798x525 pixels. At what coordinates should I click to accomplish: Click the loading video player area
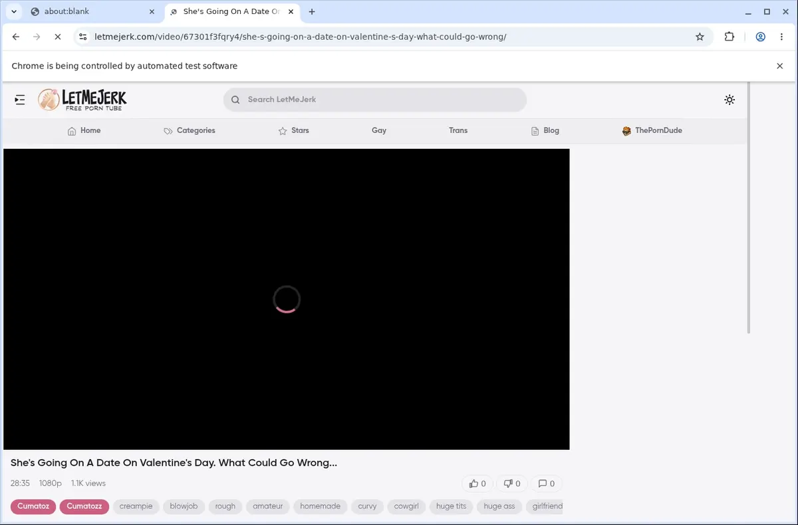287,299
